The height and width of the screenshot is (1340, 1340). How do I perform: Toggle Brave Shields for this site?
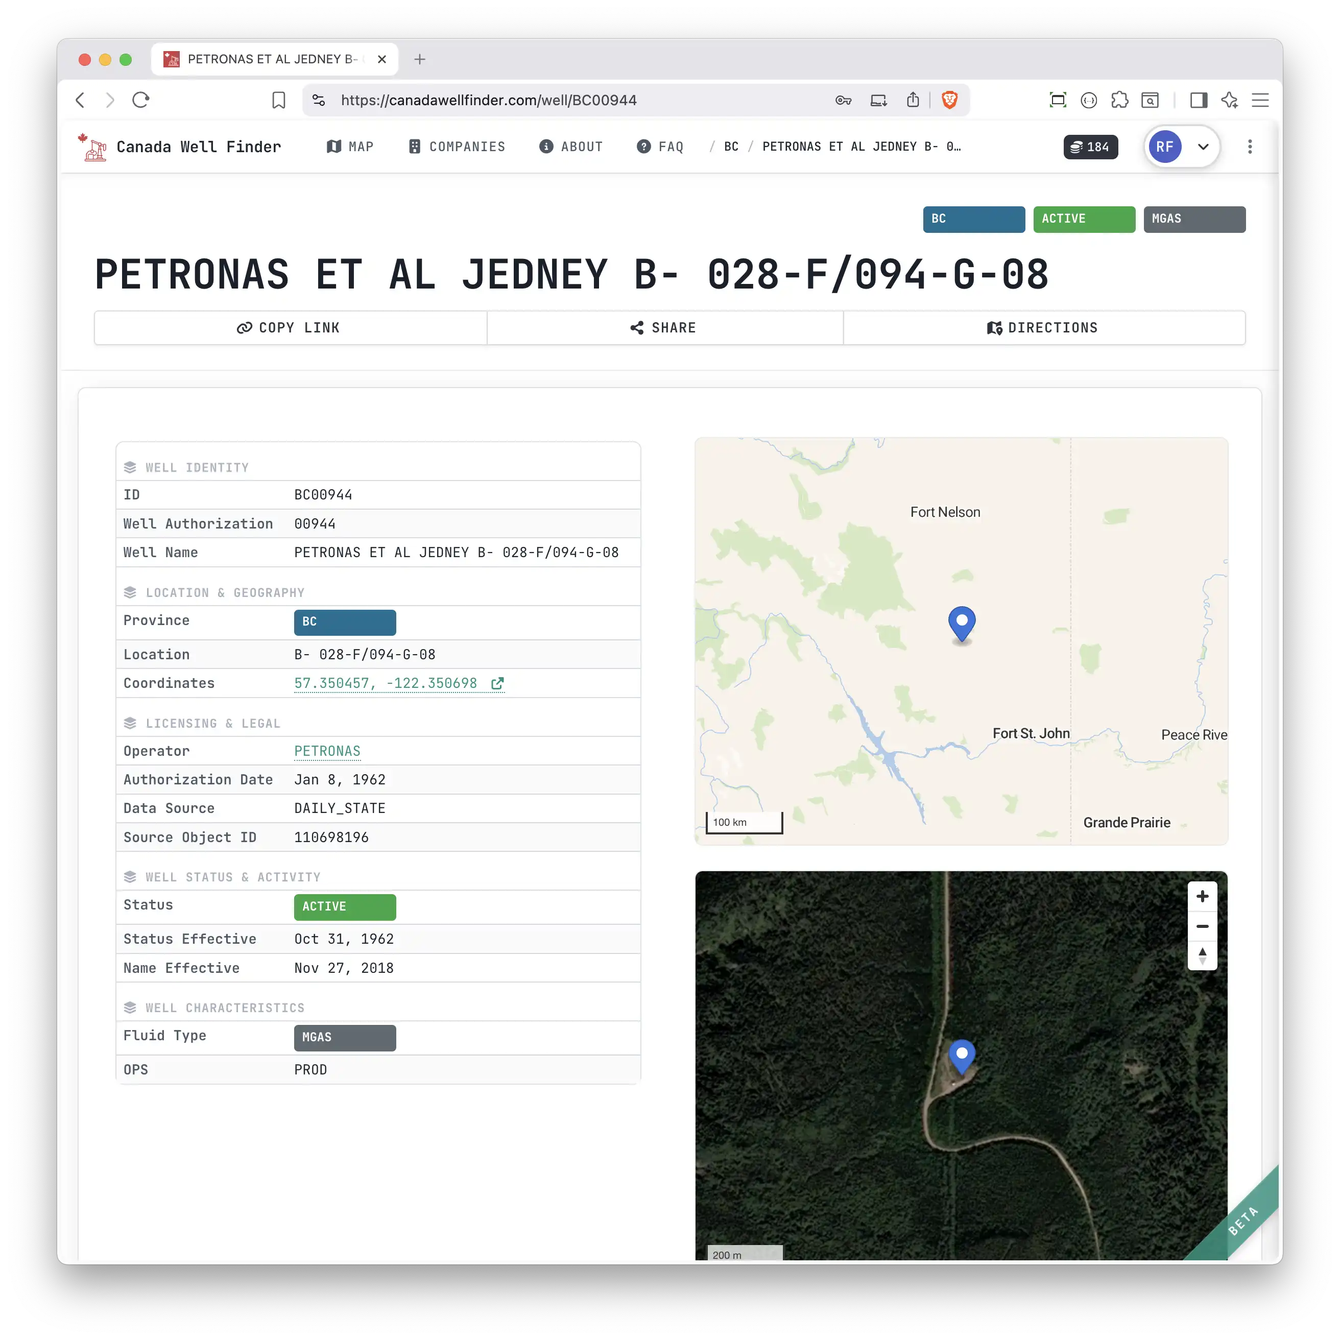949,100
